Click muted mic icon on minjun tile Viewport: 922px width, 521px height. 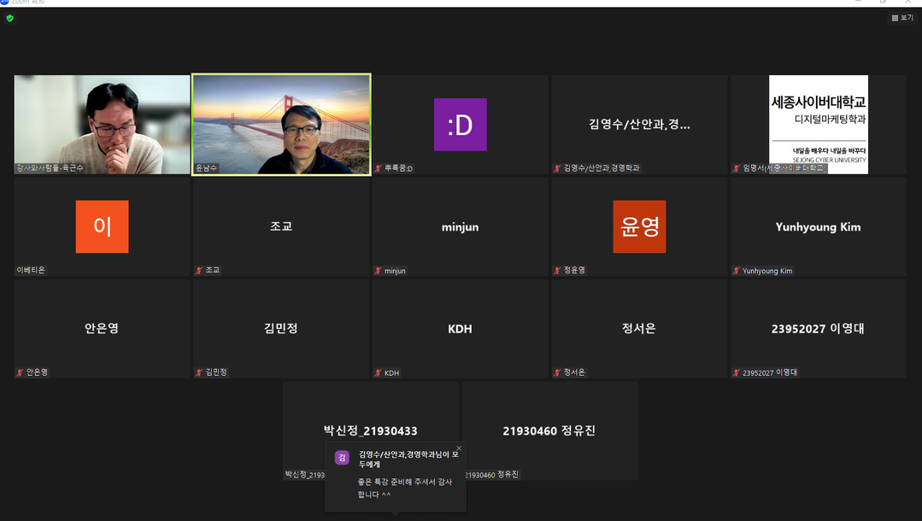(x=378, y=271)
